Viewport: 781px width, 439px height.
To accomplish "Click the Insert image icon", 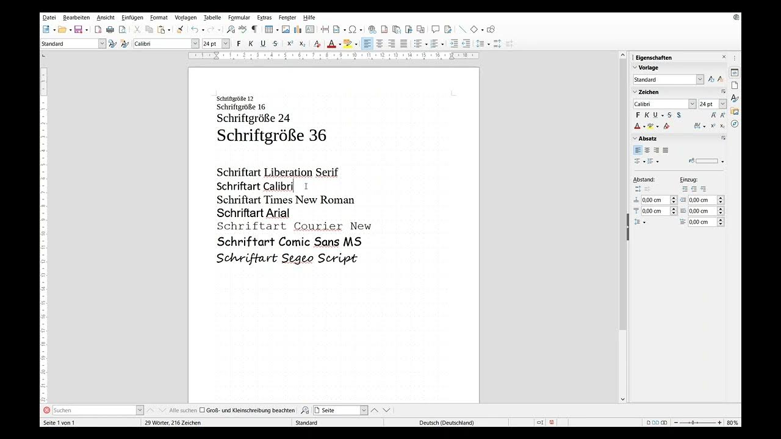I will (x=286, y=29).
